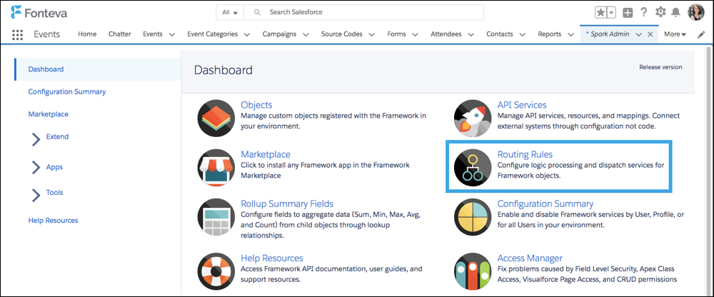Open the Configuration Summary dashboard link
The width and height of the screenshot is (714, 297).
click(x=545, y=203)
